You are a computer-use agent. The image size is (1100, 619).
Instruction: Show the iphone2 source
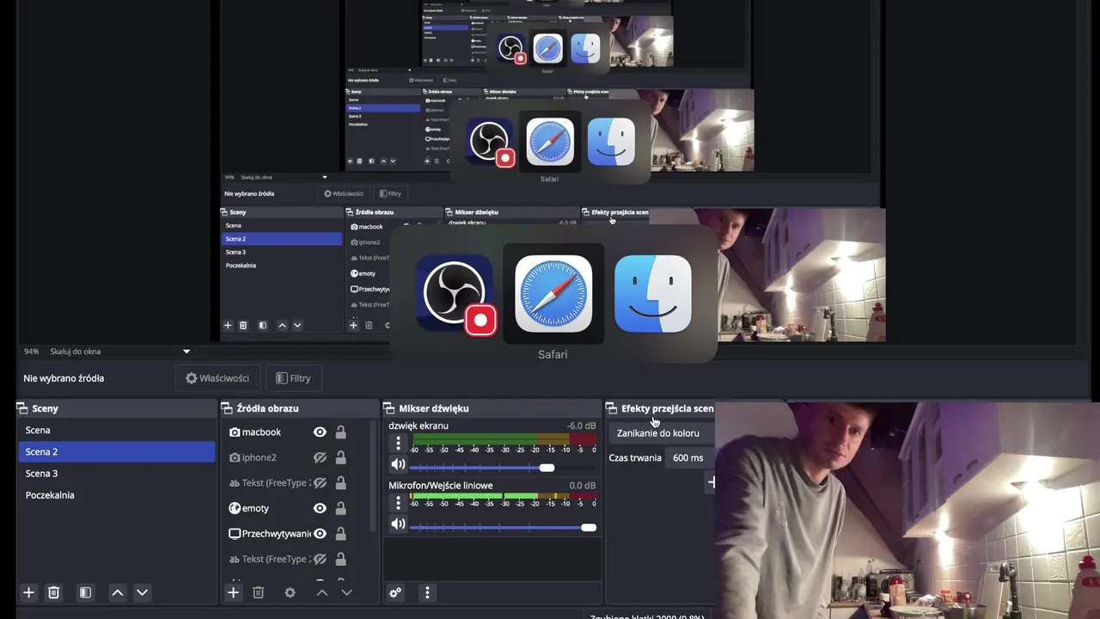tap(320, 457)
